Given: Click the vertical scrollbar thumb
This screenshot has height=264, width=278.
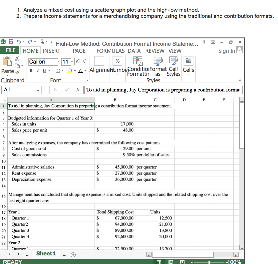Looking at the screenshot, I should tap(242, 126).
